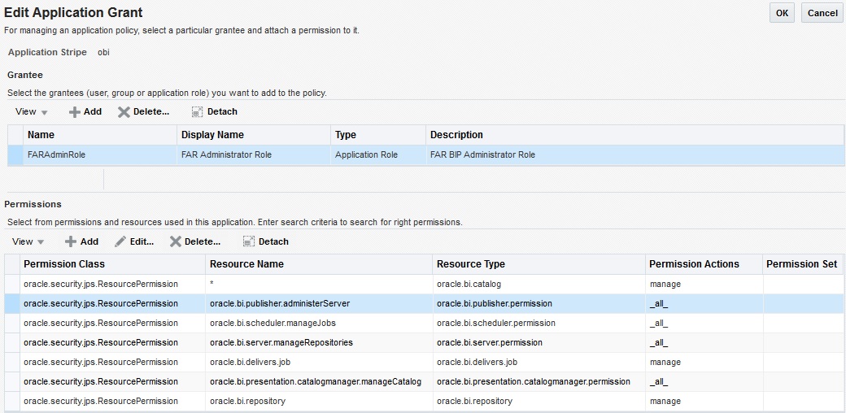
Task: Open the Permissions View dropdown menu
Action: pos(28,241)
